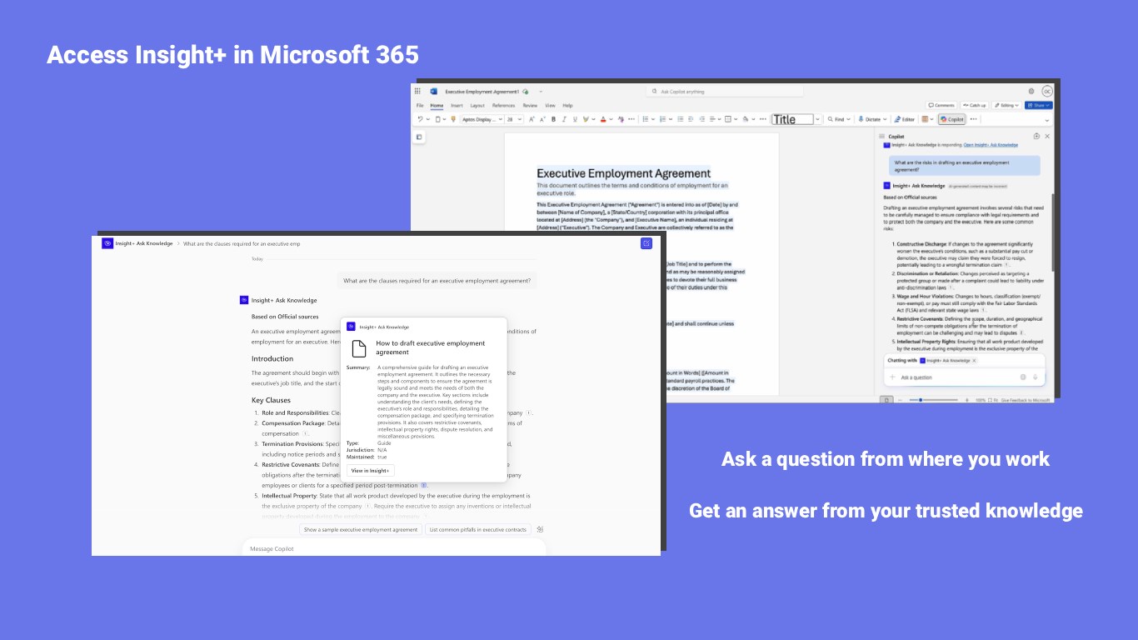Open the Help tab in Word
This screenshot has width=1138, height=640.
tap(567, 105)
